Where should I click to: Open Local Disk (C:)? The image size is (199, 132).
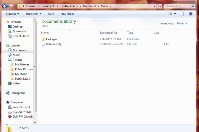click(21, 107)
